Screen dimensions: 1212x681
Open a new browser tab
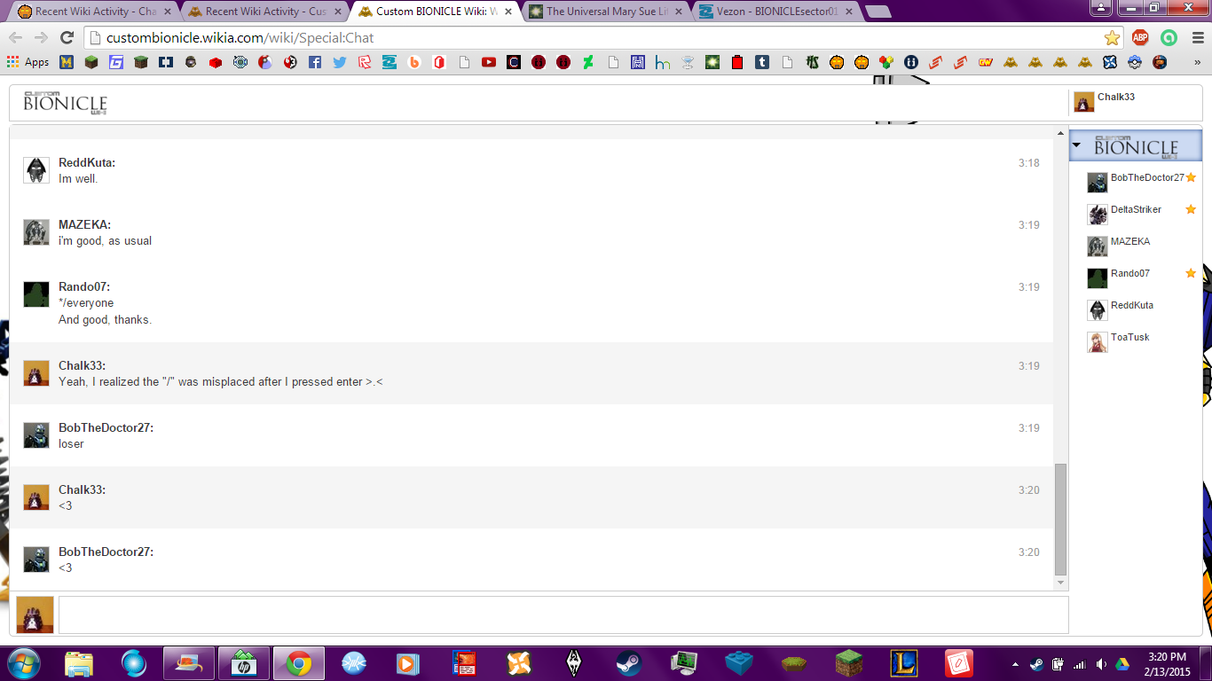878,12
